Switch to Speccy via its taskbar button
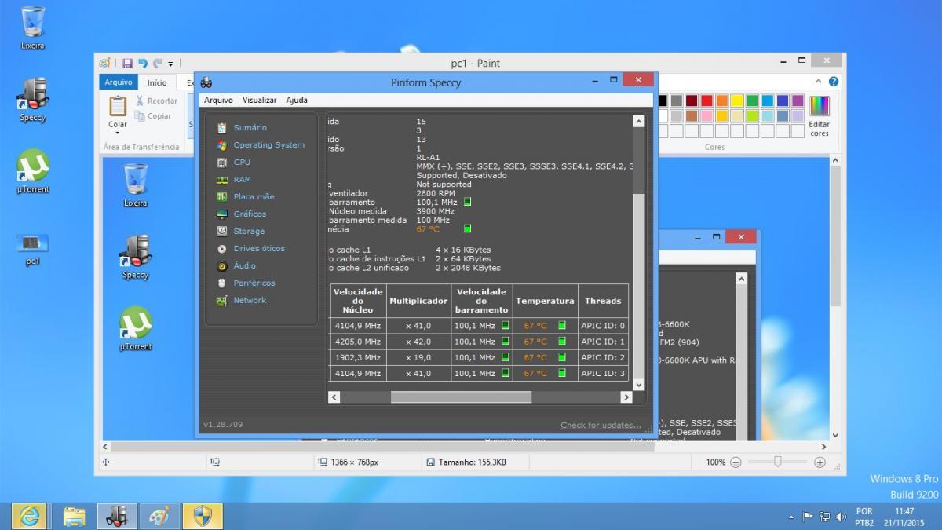942x530 pixels. 117,516
